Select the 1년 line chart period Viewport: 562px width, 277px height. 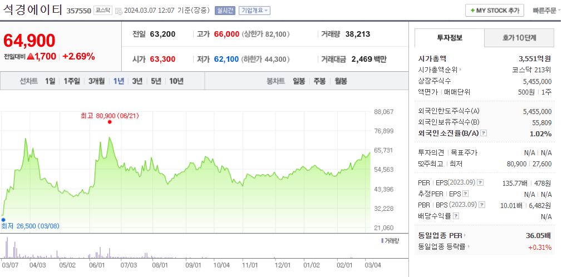pyautogui.click(x=119, y=81)
